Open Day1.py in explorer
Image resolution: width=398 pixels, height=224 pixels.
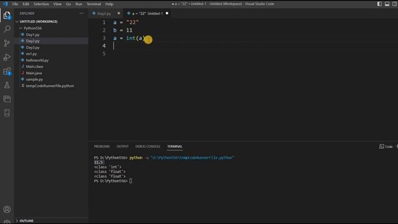tap(33, 35)
